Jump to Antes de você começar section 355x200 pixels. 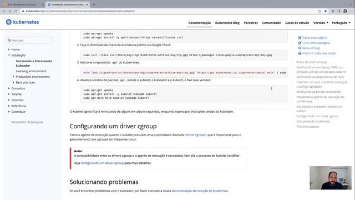point(312,62)
